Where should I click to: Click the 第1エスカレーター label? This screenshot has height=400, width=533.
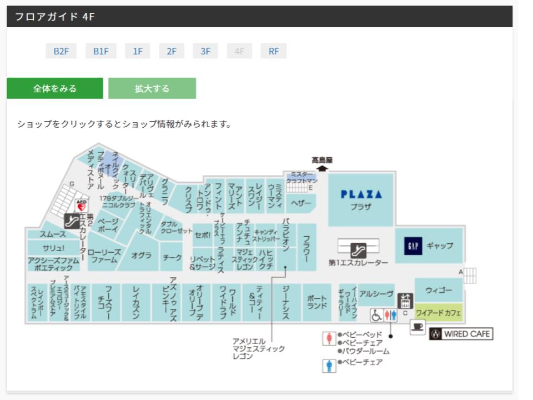(x=358, y=263)
